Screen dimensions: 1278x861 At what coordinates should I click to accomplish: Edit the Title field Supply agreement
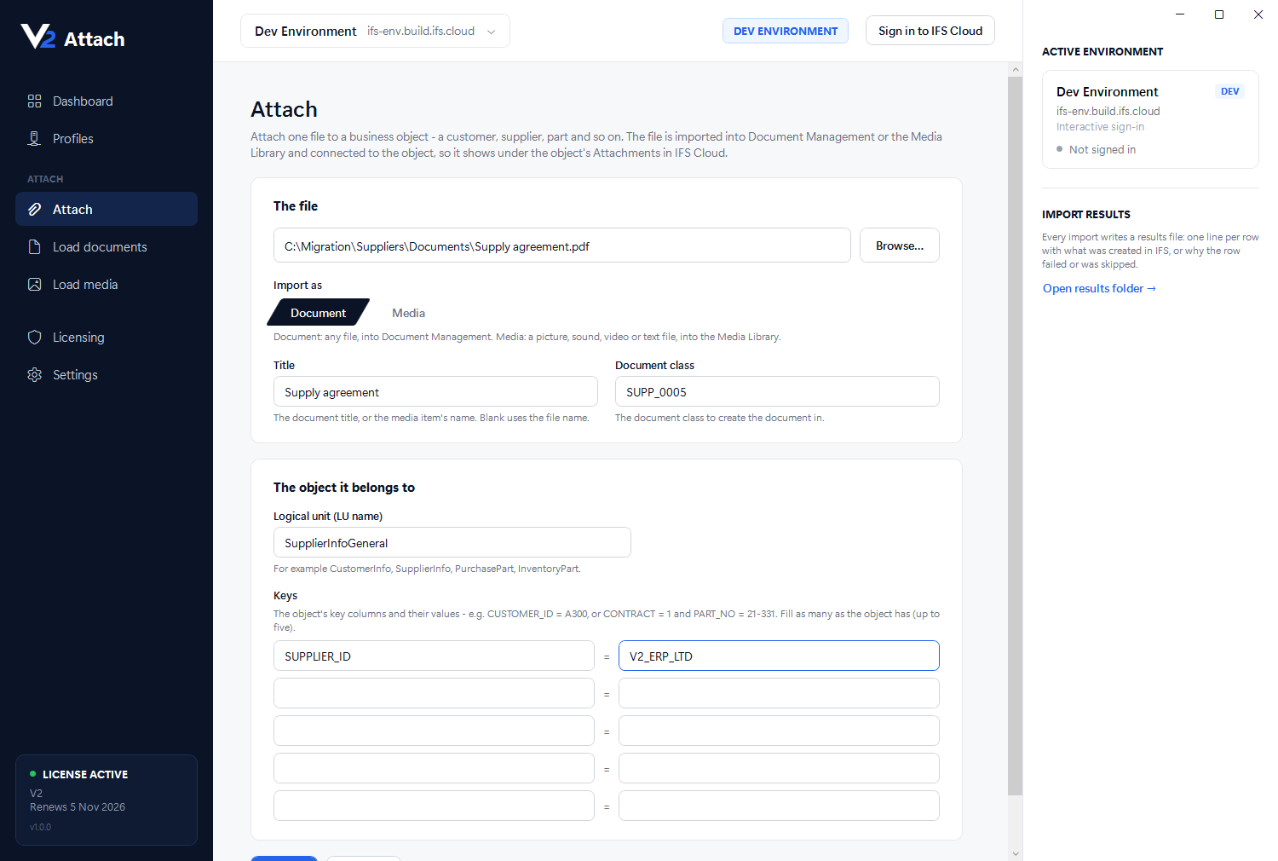point(435,392)
